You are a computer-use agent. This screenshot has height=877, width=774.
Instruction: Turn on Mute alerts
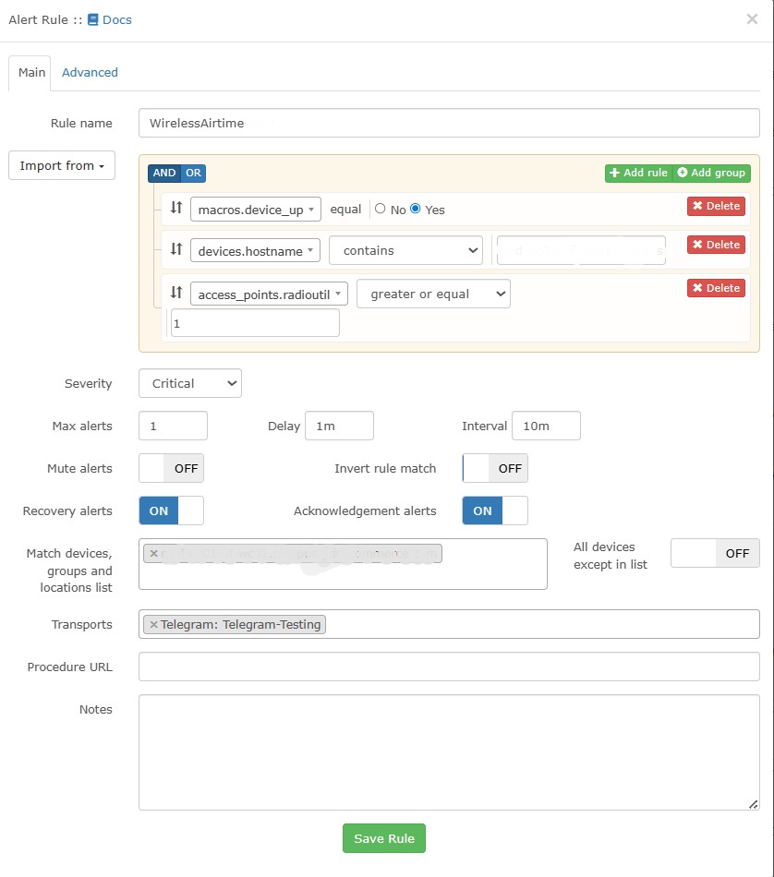click(155, 468)
